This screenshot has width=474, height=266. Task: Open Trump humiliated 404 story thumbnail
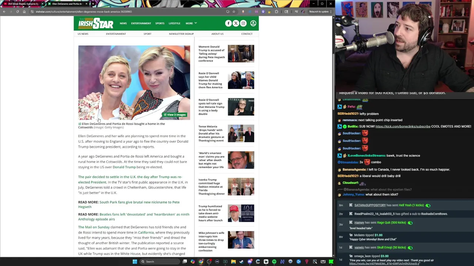[241, 213]
